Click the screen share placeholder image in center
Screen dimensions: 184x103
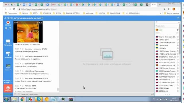(107, 54)
